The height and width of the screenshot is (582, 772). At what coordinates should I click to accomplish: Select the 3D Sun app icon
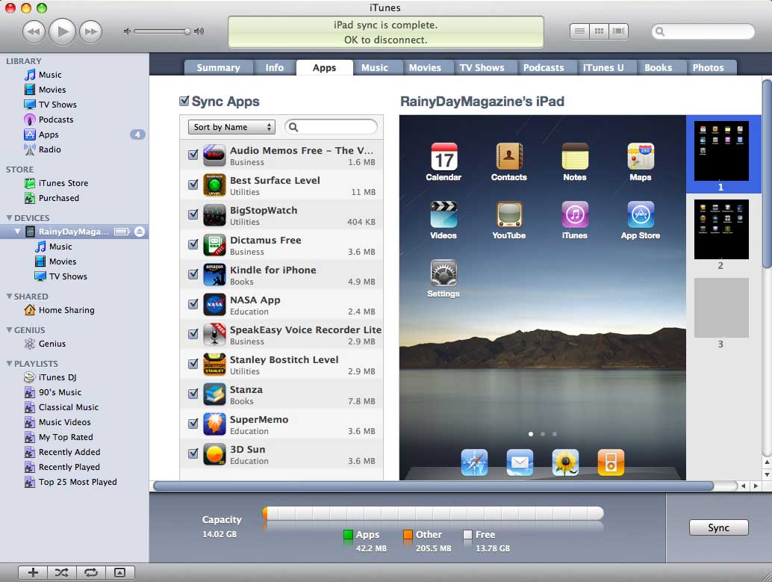[215, 454]
